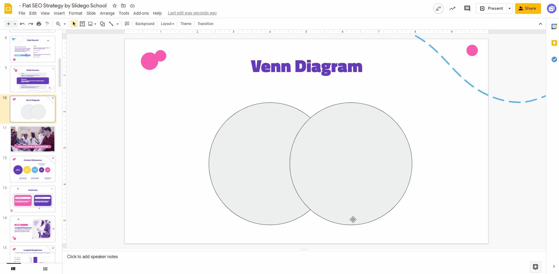Switch to grid view of slides
Viewport: 559px width, 274px height.
tap(45, 268)
